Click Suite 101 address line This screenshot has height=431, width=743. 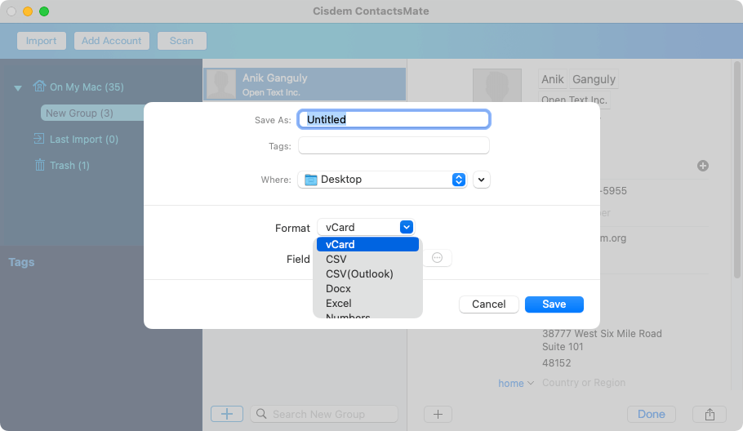point(563,347)
